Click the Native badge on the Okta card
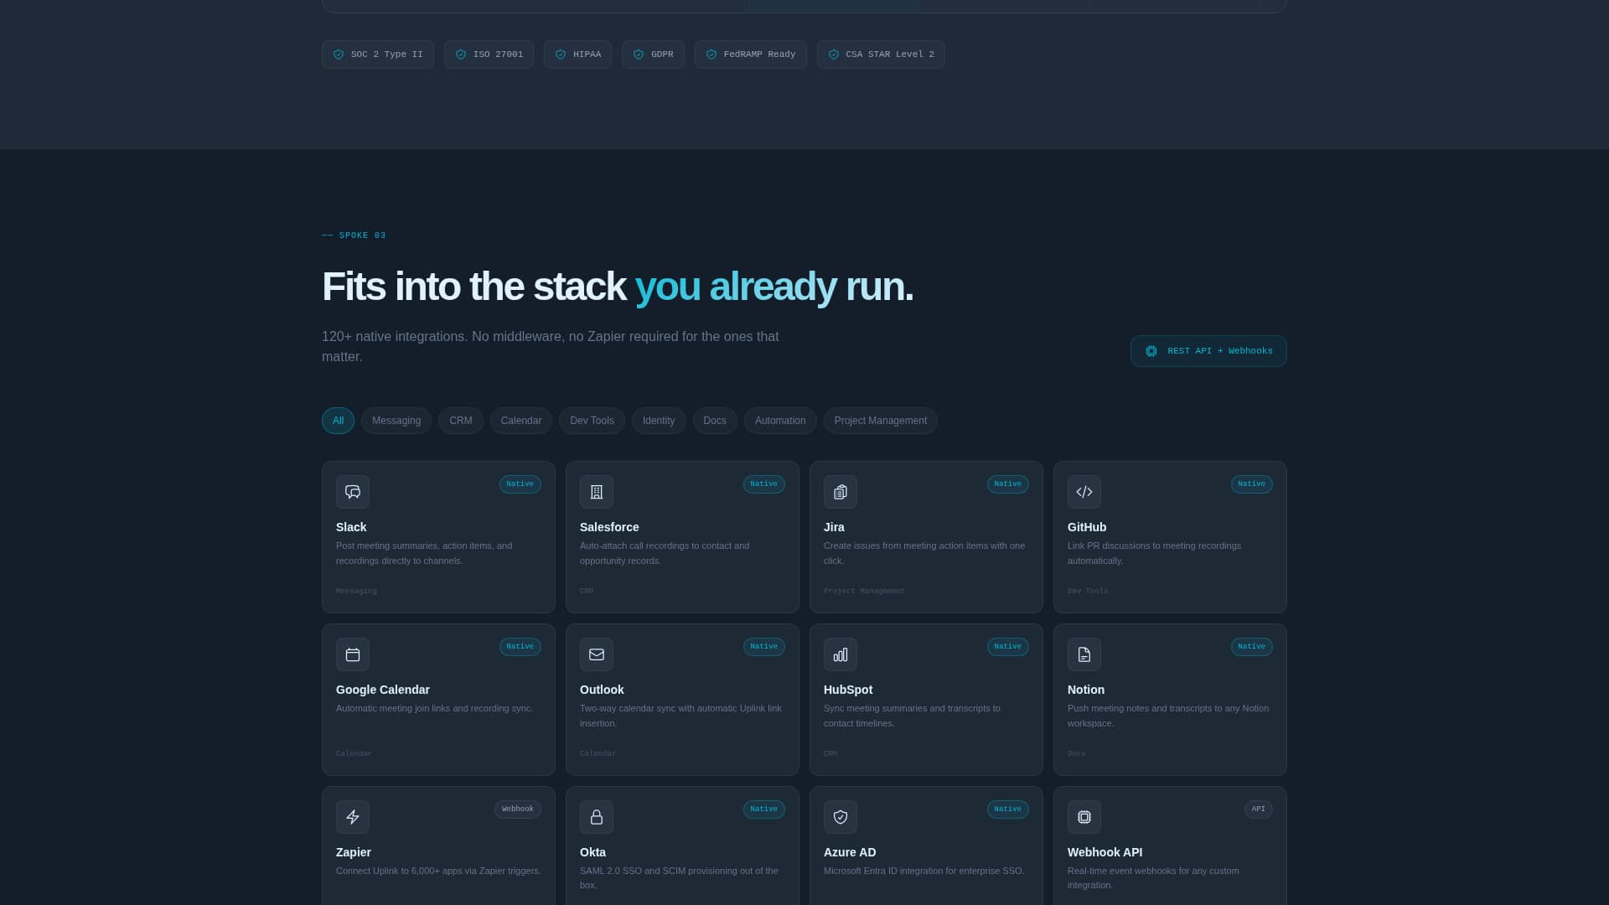Screen dimensions: 1609x905 coord(764,809)
